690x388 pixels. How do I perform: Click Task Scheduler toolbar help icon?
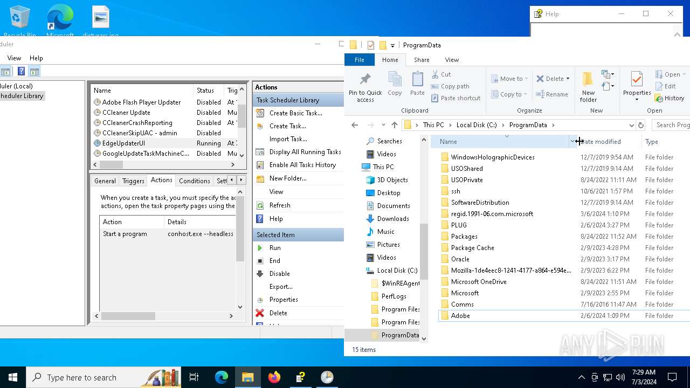21,71
